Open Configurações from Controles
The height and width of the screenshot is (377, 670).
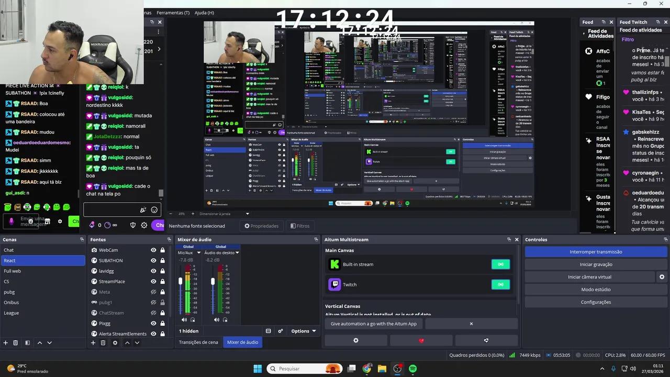point(596,302)
